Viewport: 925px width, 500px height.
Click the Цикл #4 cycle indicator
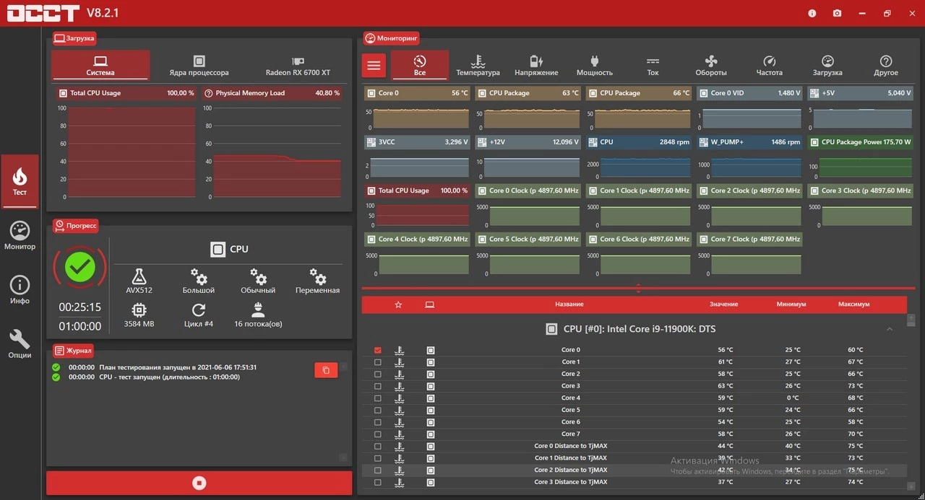199,315
